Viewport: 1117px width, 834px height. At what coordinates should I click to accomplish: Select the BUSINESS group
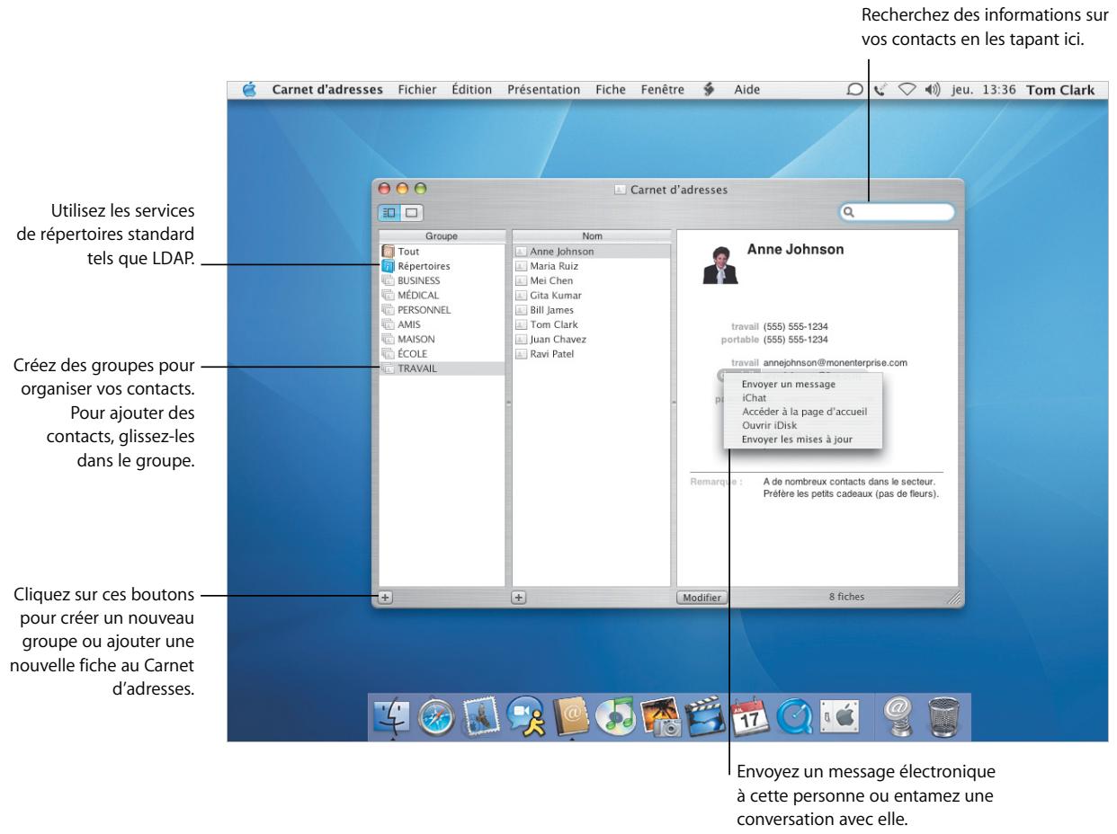(442, 280)
